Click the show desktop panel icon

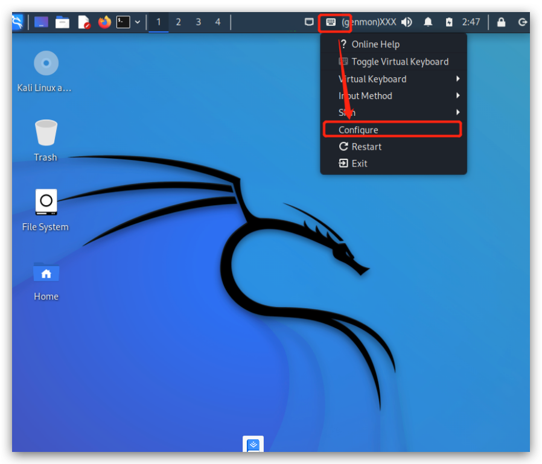coord(41,22)
